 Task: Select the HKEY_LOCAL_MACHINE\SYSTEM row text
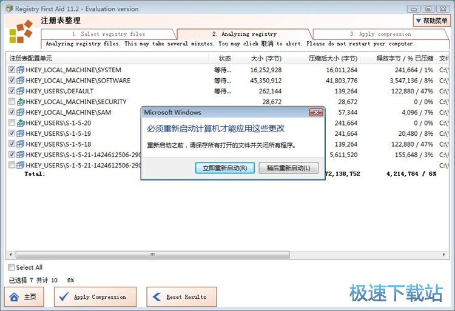pyautogui.click(x=73, y=70)
